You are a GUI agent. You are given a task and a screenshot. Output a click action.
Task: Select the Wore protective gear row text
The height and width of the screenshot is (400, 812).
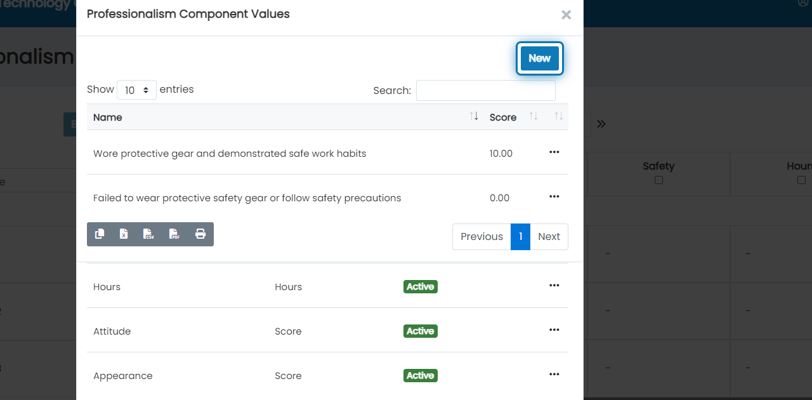230,154
